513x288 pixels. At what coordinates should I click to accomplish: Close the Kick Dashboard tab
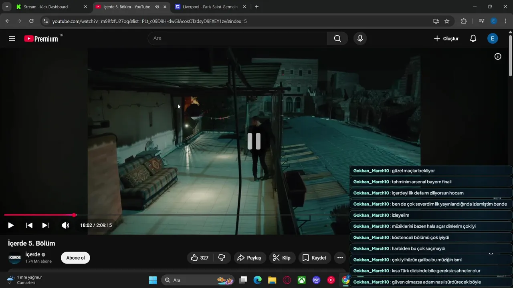coord(85,7)
